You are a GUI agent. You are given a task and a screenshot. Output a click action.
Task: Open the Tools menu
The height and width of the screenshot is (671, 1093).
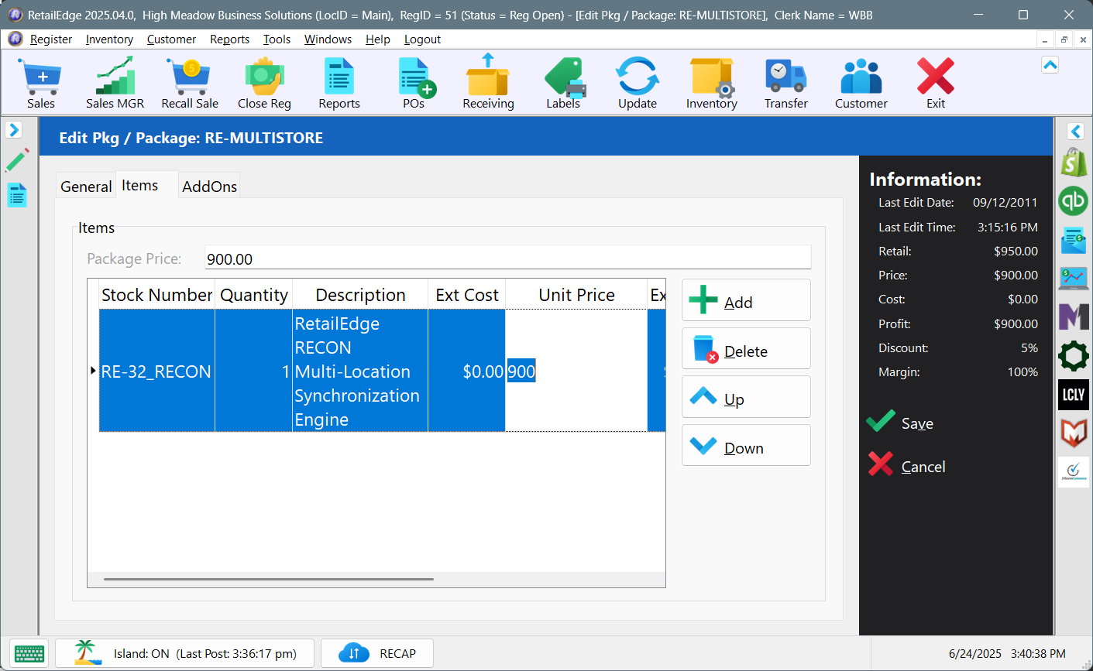coord(277,39)
